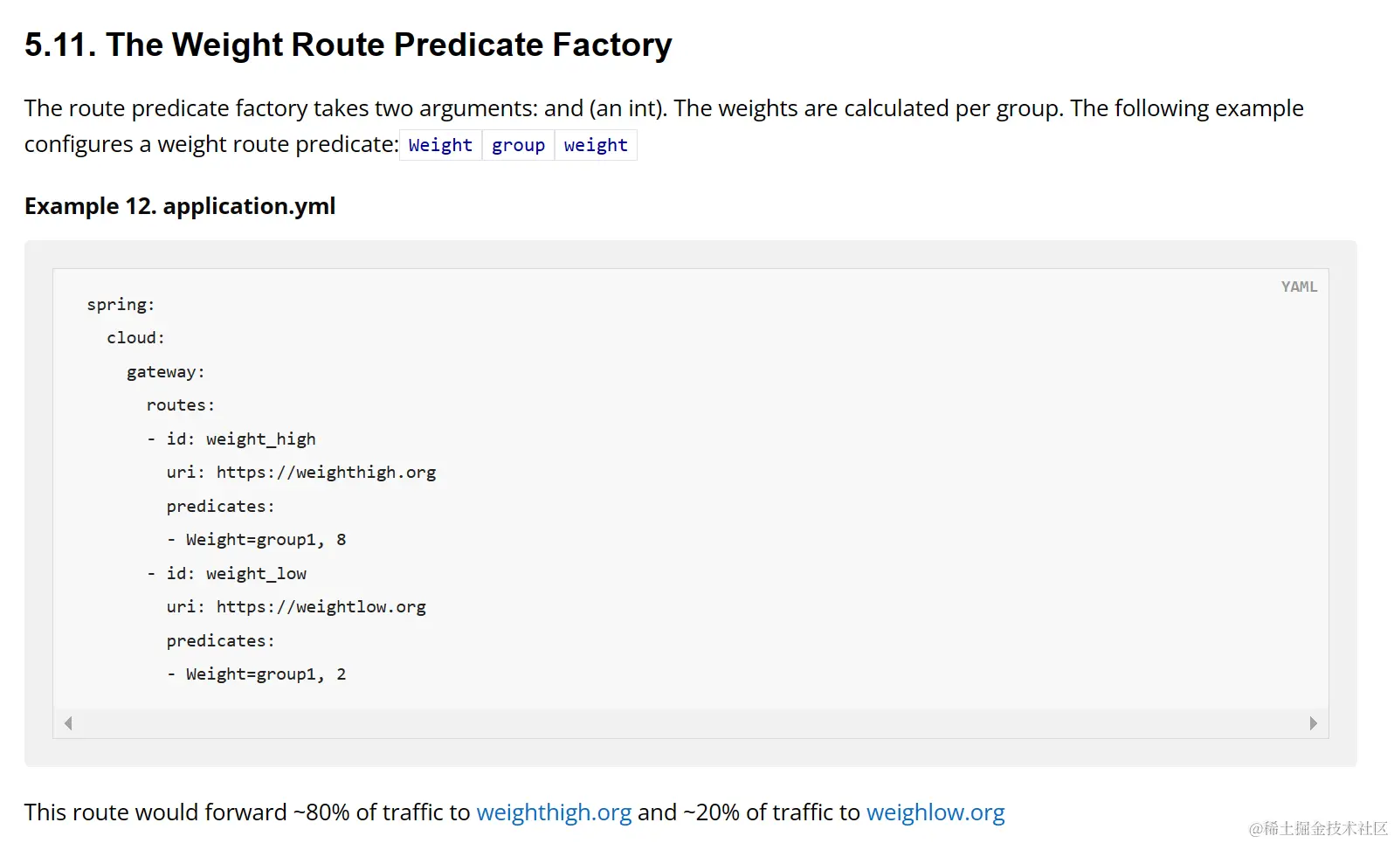This screenshot has width=1394, height=843.
Task: Click the "id: weight_low" code line
Action: pyautogui.click(x=237, y=574)
